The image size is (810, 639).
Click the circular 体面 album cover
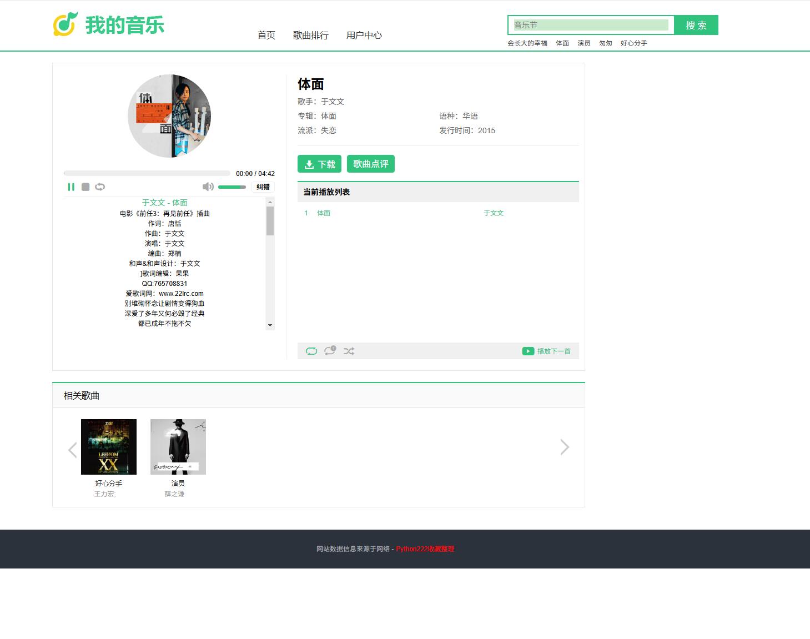pyautogui.click(x=169, y=116)
